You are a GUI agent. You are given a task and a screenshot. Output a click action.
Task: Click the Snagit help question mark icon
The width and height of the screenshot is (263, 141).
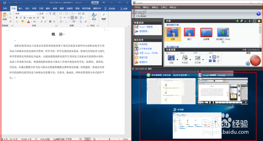tap(258, 14)
